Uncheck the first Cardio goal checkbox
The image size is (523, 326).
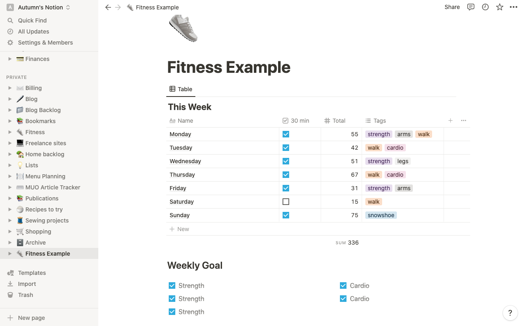tap(343, 286)
